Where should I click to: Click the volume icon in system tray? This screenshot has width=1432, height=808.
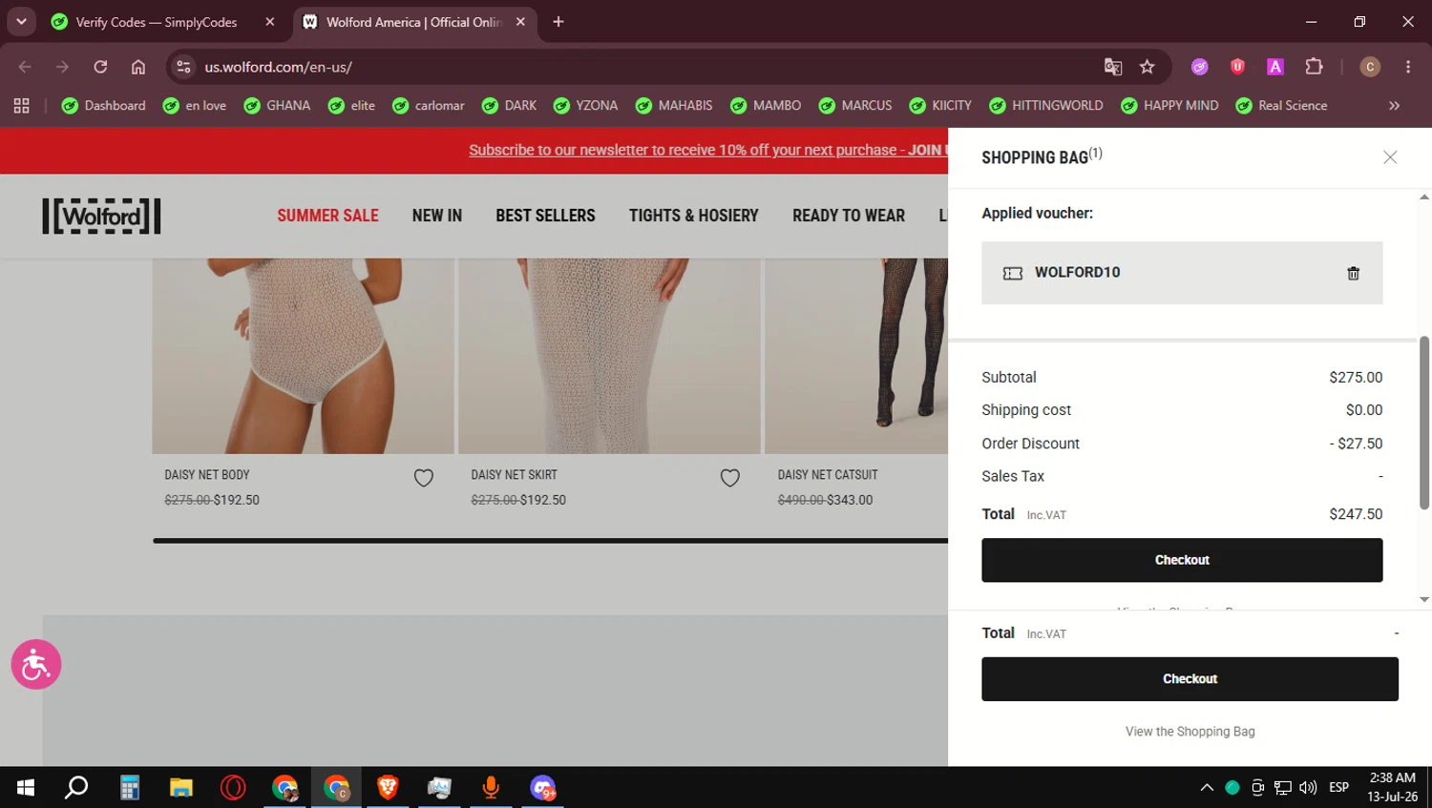tap(1308, 788)
